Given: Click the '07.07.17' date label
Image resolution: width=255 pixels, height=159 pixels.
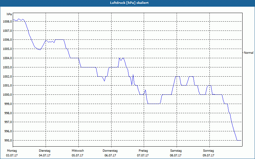Looking at the screenshot, I should [143, 156].
